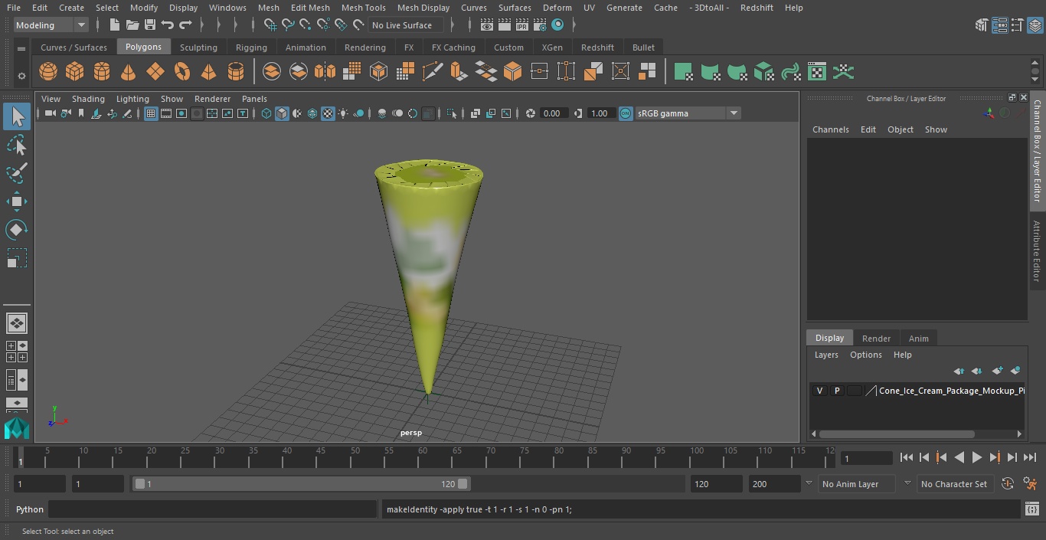Go to the start of playback range
The image size is (1046, 540).
click(907, 457)
